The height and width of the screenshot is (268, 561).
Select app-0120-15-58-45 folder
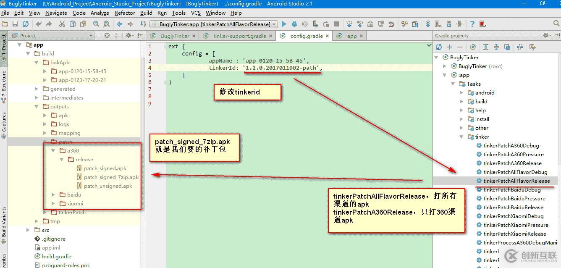tap(82, 71)
